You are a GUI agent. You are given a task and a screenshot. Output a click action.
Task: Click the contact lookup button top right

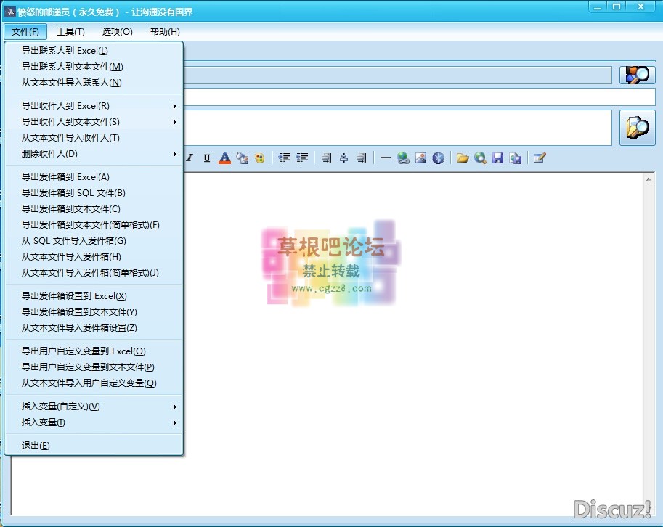click(x=637, y=75)
